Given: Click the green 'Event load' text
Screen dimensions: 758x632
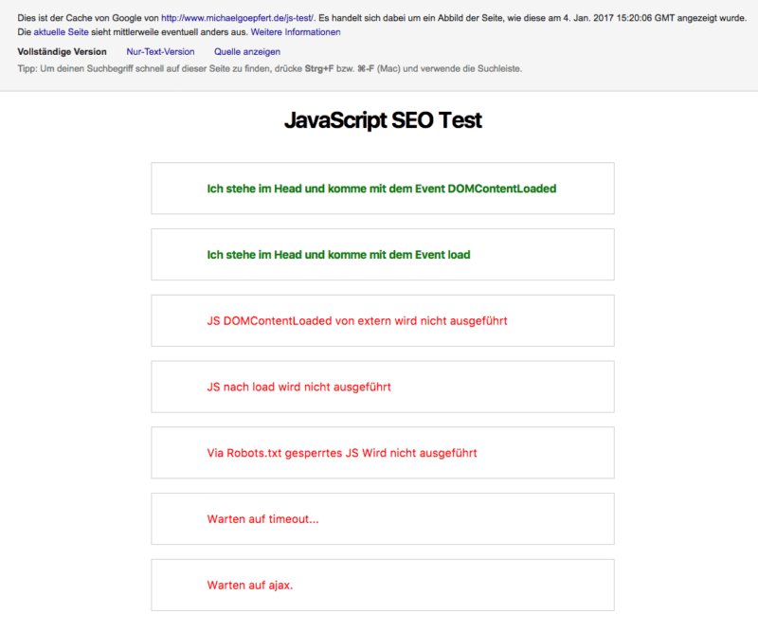Looking at the screenshot, I should pyautogui.click(x=338, y=255).
